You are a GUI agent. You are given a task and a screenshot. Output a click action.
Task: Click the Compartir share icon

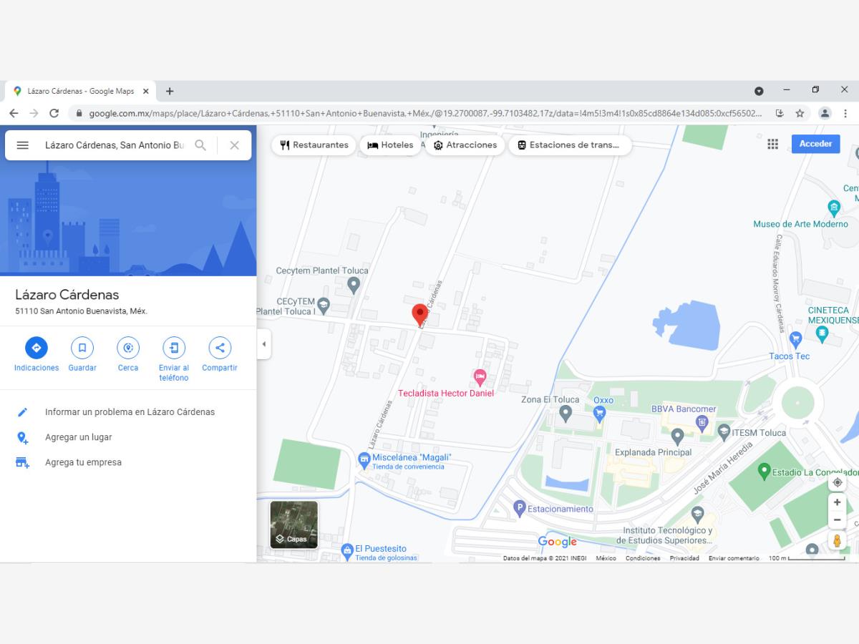pyautogui.click(x=220, y=348)
